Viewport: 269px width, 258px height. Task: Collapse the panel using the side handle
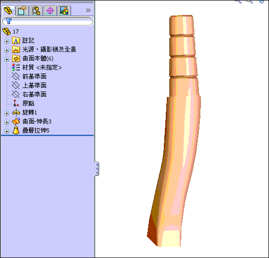[x=97, y=168]
